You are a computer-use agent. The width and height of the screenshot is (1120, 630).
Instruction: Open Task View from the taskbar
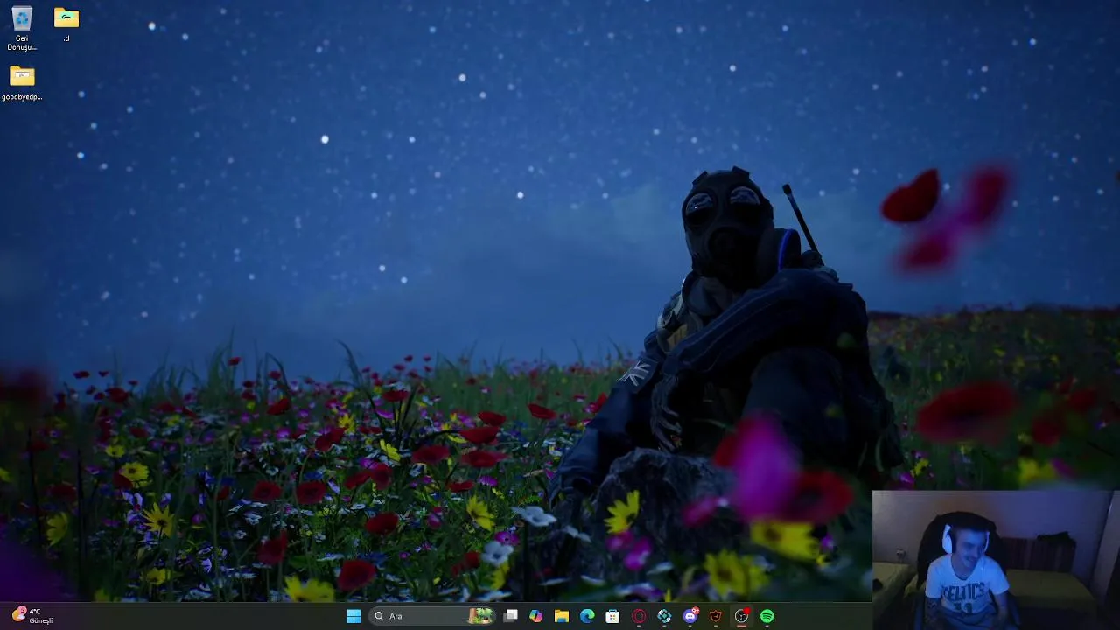[511, 616]
